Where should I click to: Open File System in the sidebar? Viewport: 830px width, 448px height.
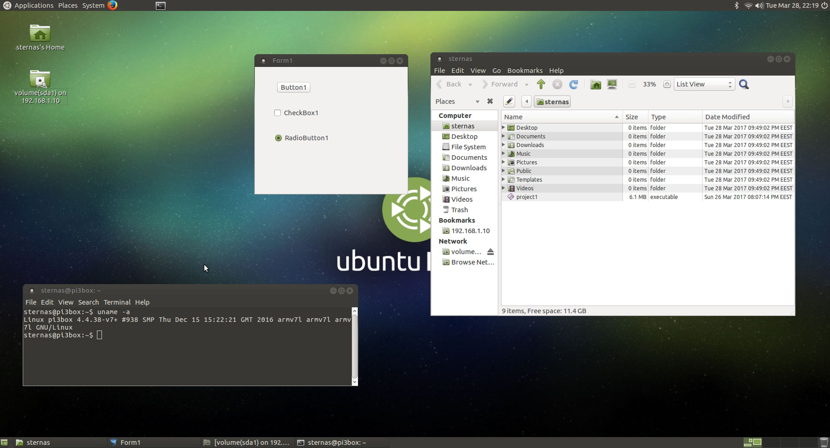[464, 147]
